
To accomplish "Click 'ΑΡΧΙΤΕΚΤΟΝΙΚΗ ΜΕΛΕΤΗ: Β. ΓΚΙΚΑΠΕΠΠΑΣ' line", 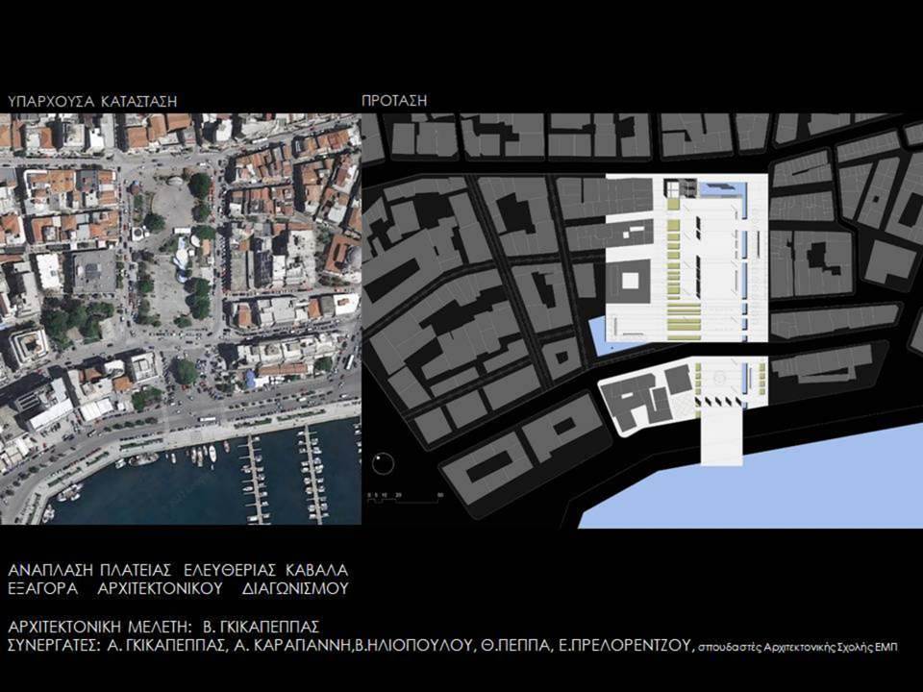I will pyautogui.click(x=163, y=626).
